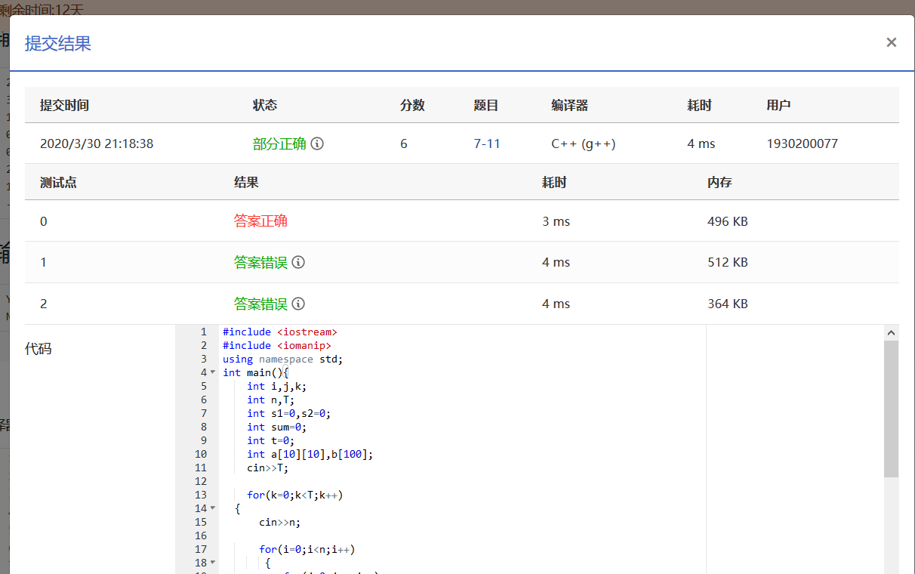Click the code line 'for(k=0;k<T;k++)'

(295, 495)
